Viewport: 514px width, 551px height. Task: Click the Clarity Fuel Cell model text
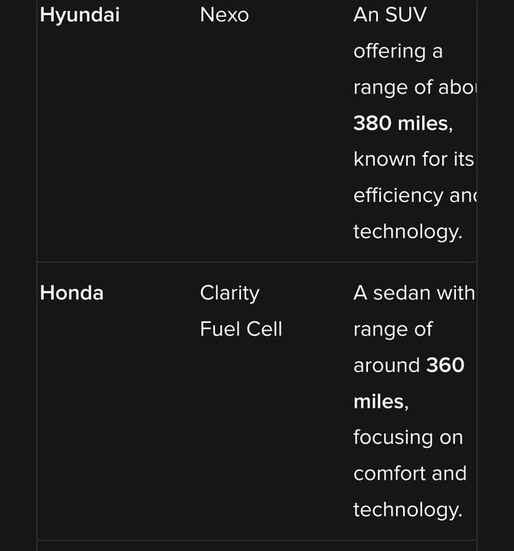pyautogui.click(x=241, y=311)
